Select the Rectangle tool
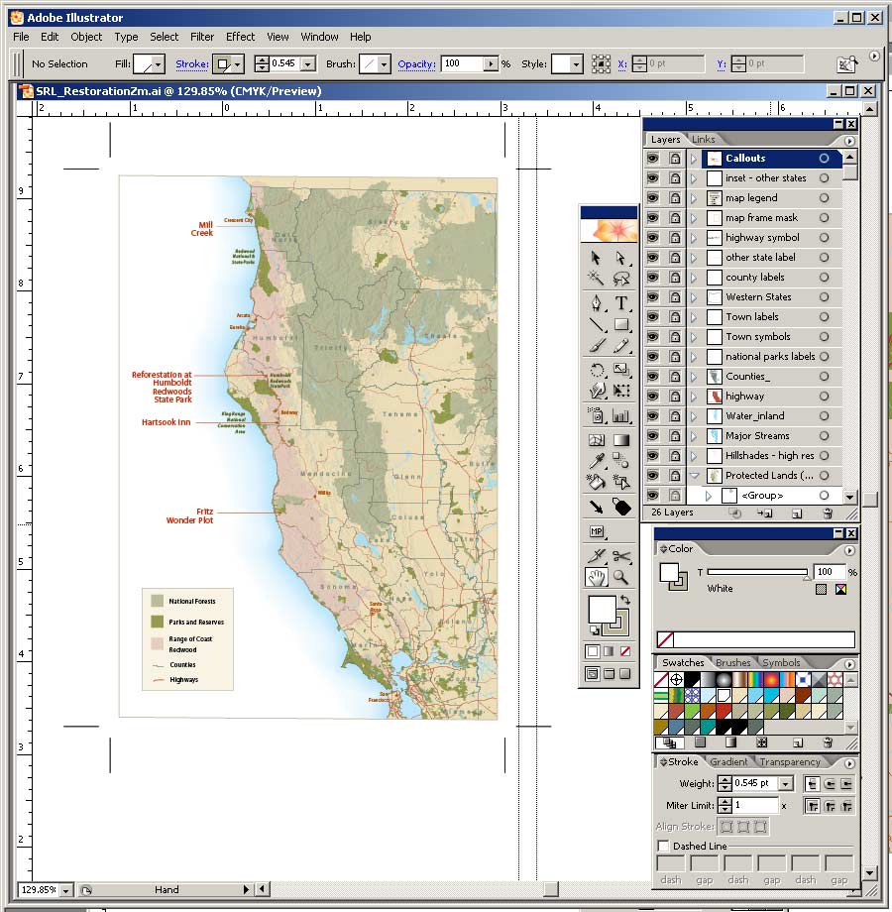 621,324
